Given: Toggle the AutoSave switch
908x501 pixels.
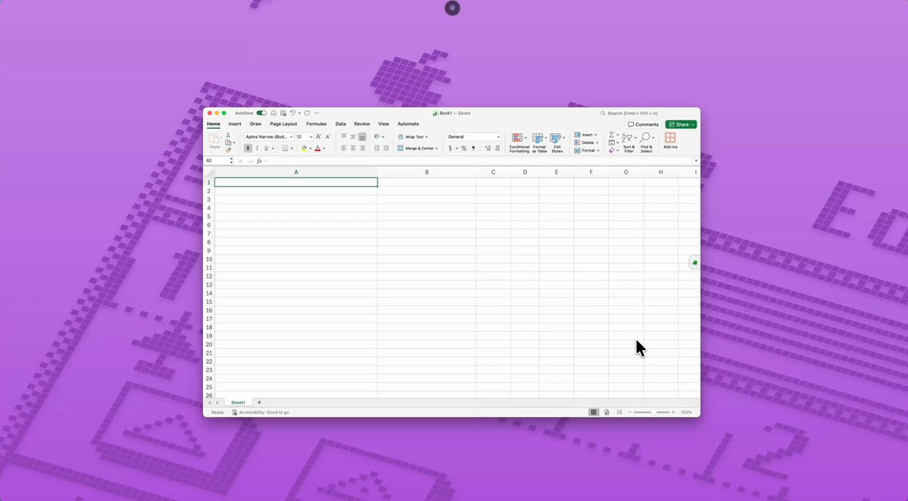Looking at the screenshot, I should (261, 113).
